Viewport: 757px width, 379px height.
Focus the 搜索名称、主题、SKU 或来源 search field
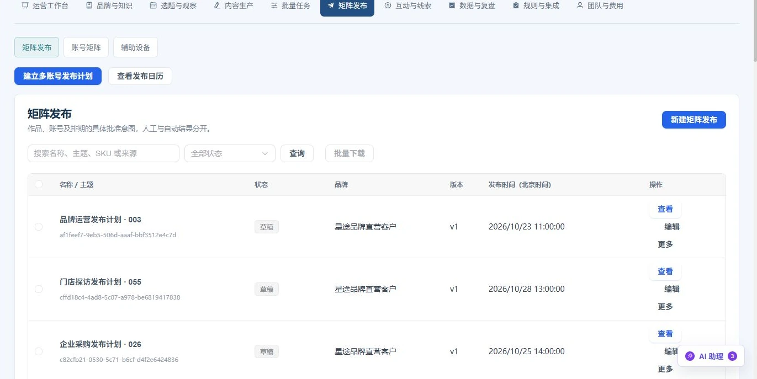[103, 153]
